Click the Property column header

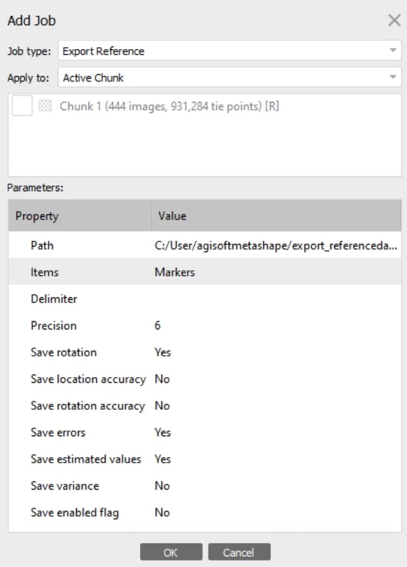[79, 216]
